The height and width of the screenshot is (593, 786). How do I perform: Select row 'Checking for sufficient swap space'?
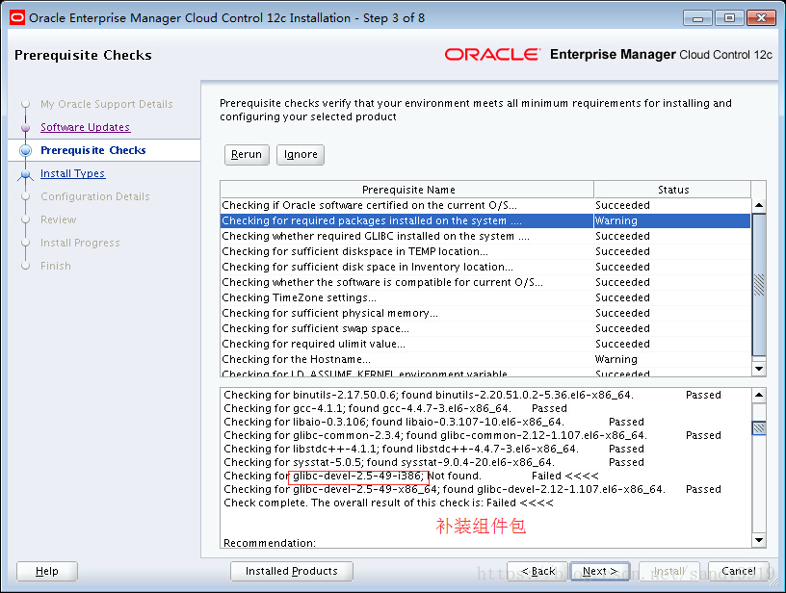point(485,328)
